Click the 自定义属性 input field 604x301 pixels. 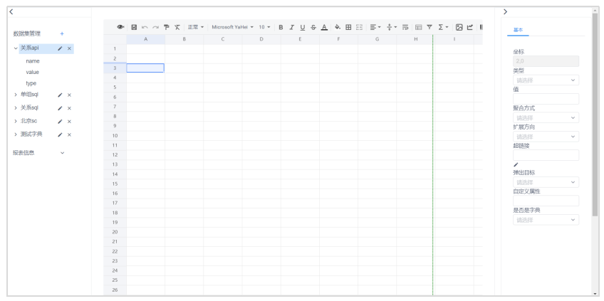[546, 201]
